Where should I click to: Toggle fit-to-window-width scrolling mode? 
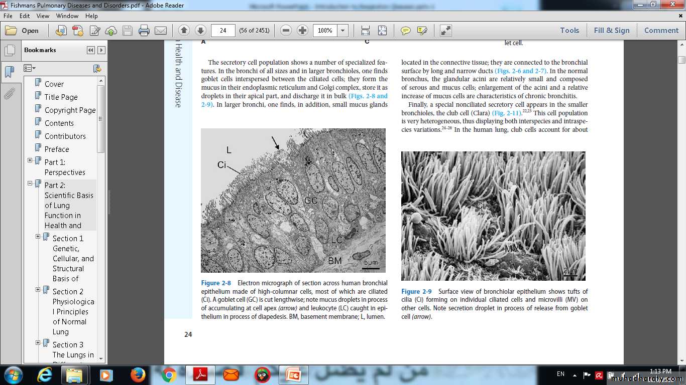pos(366,31)
